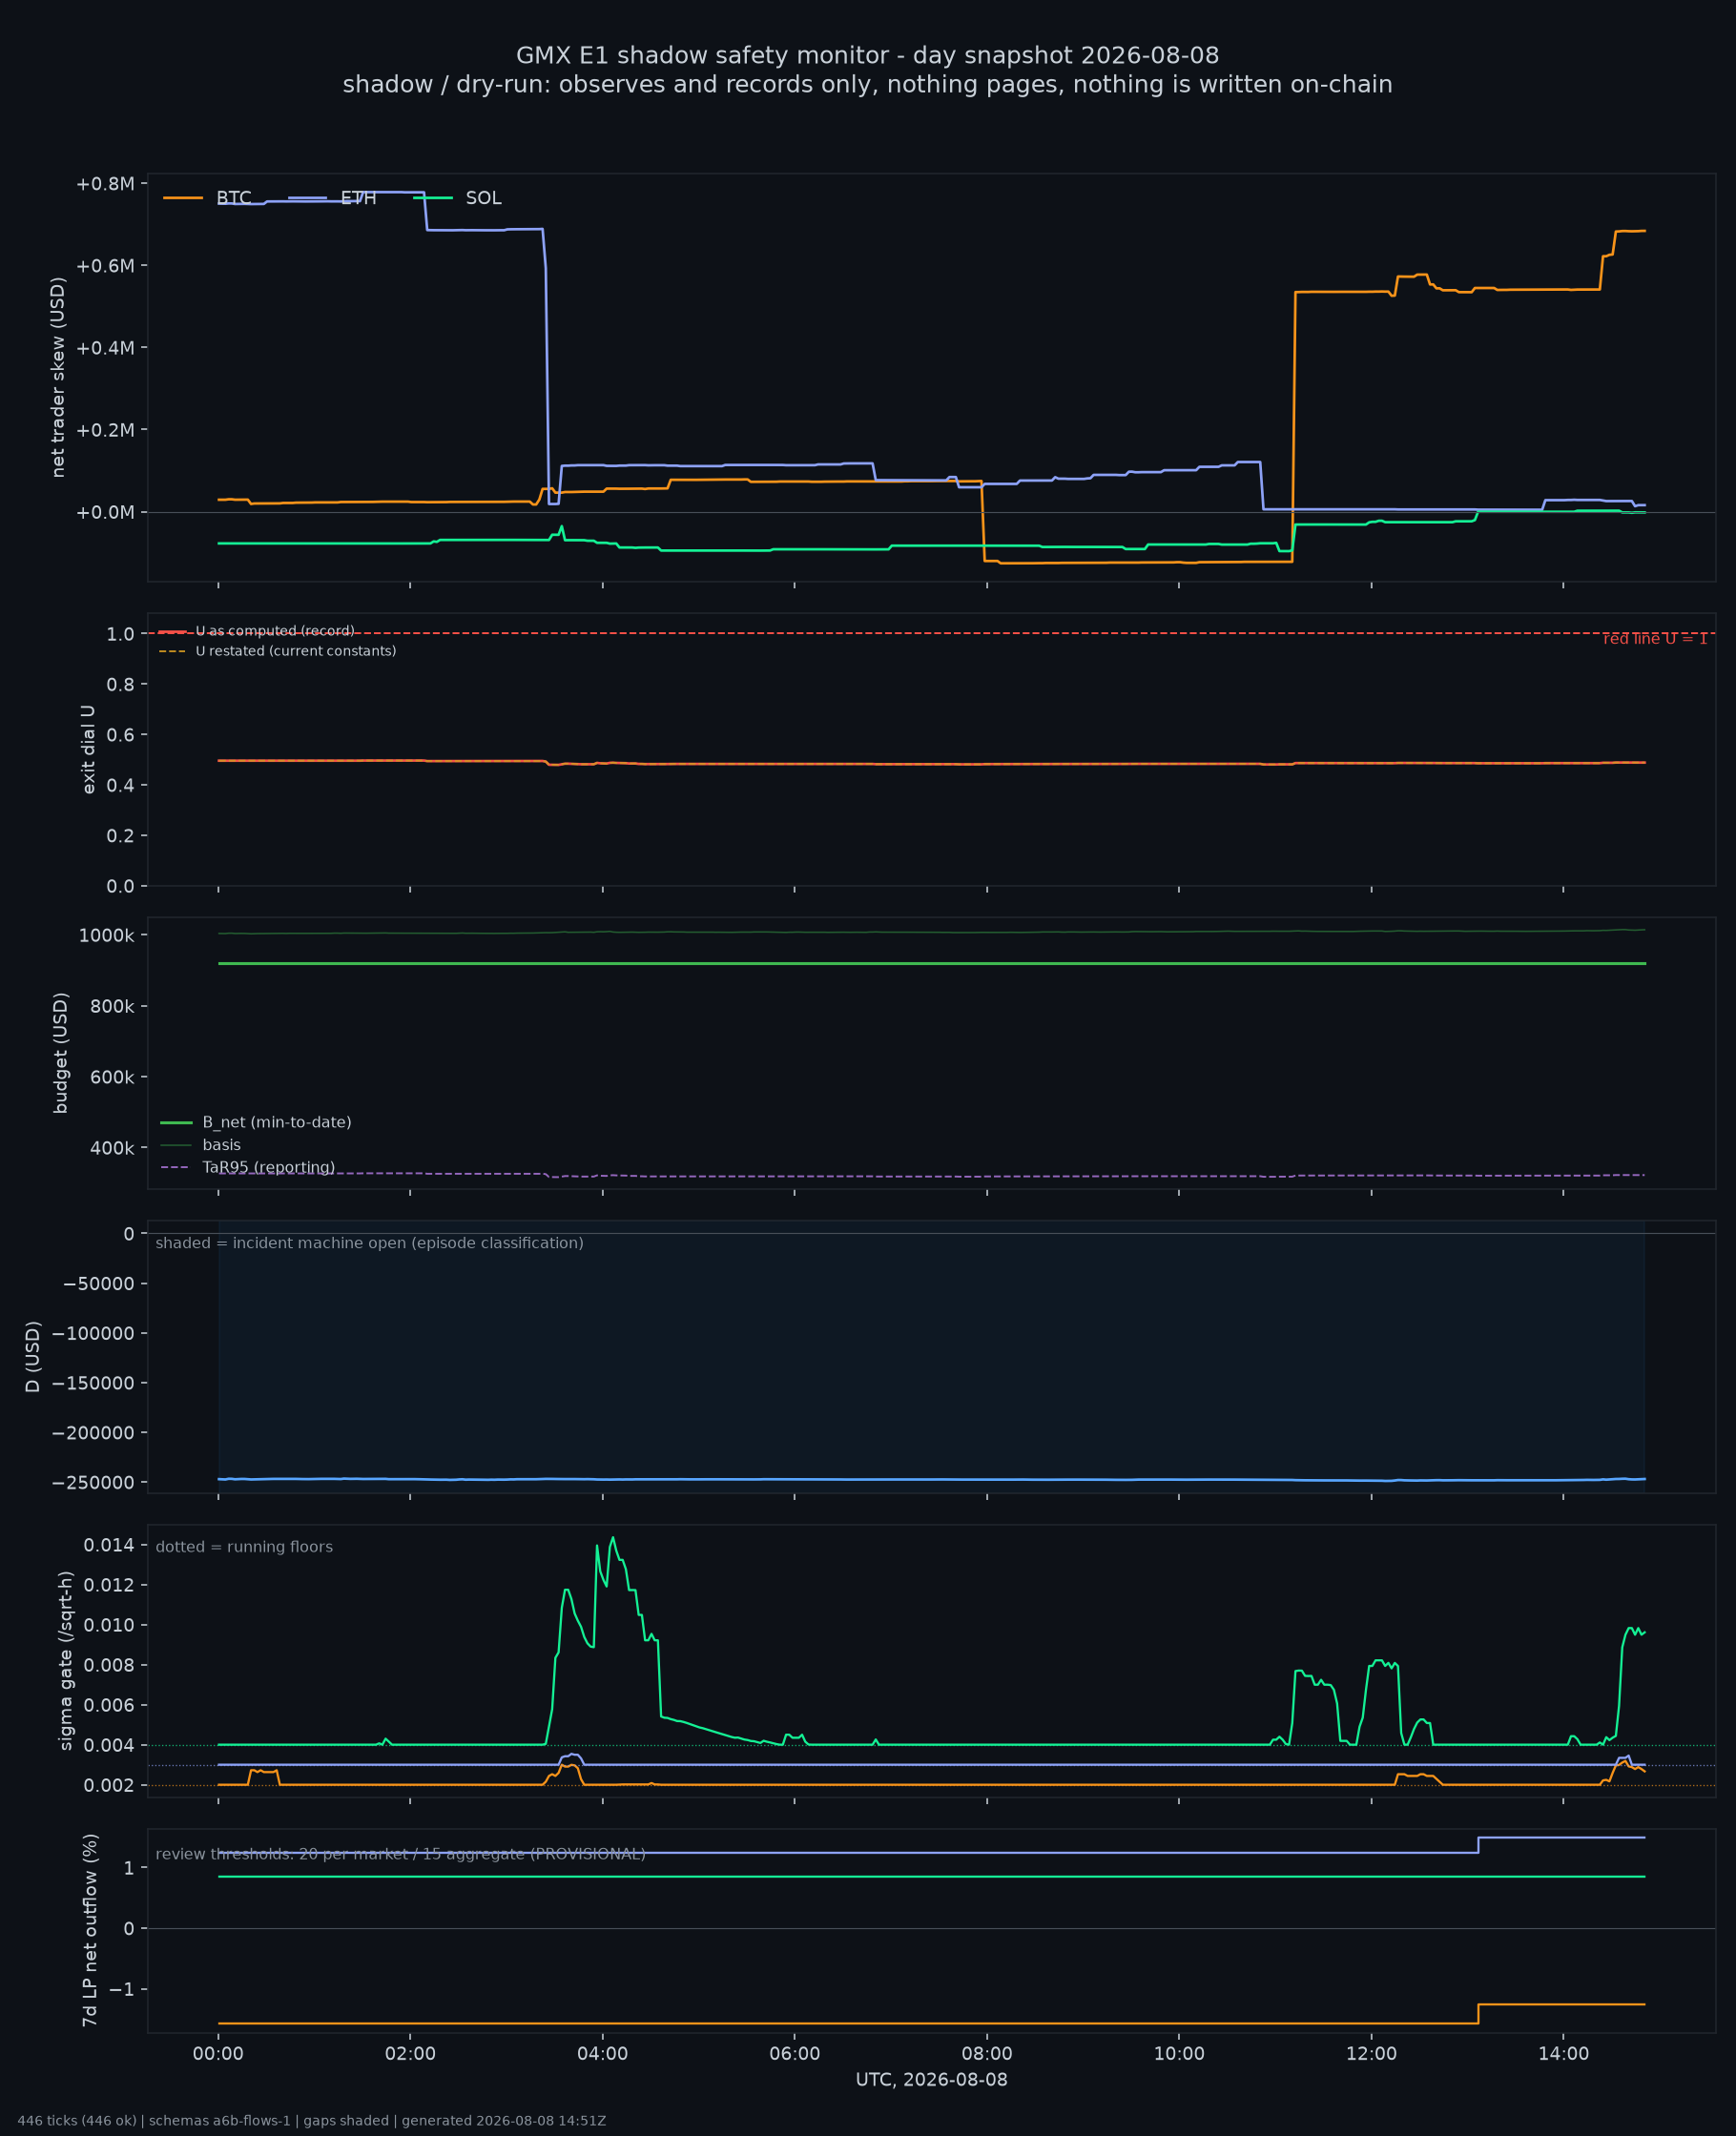The height and width of the screenshot is (2136, 1736).
Task: Click the "red line U = 1" annotation
Action: (1655, 639)
